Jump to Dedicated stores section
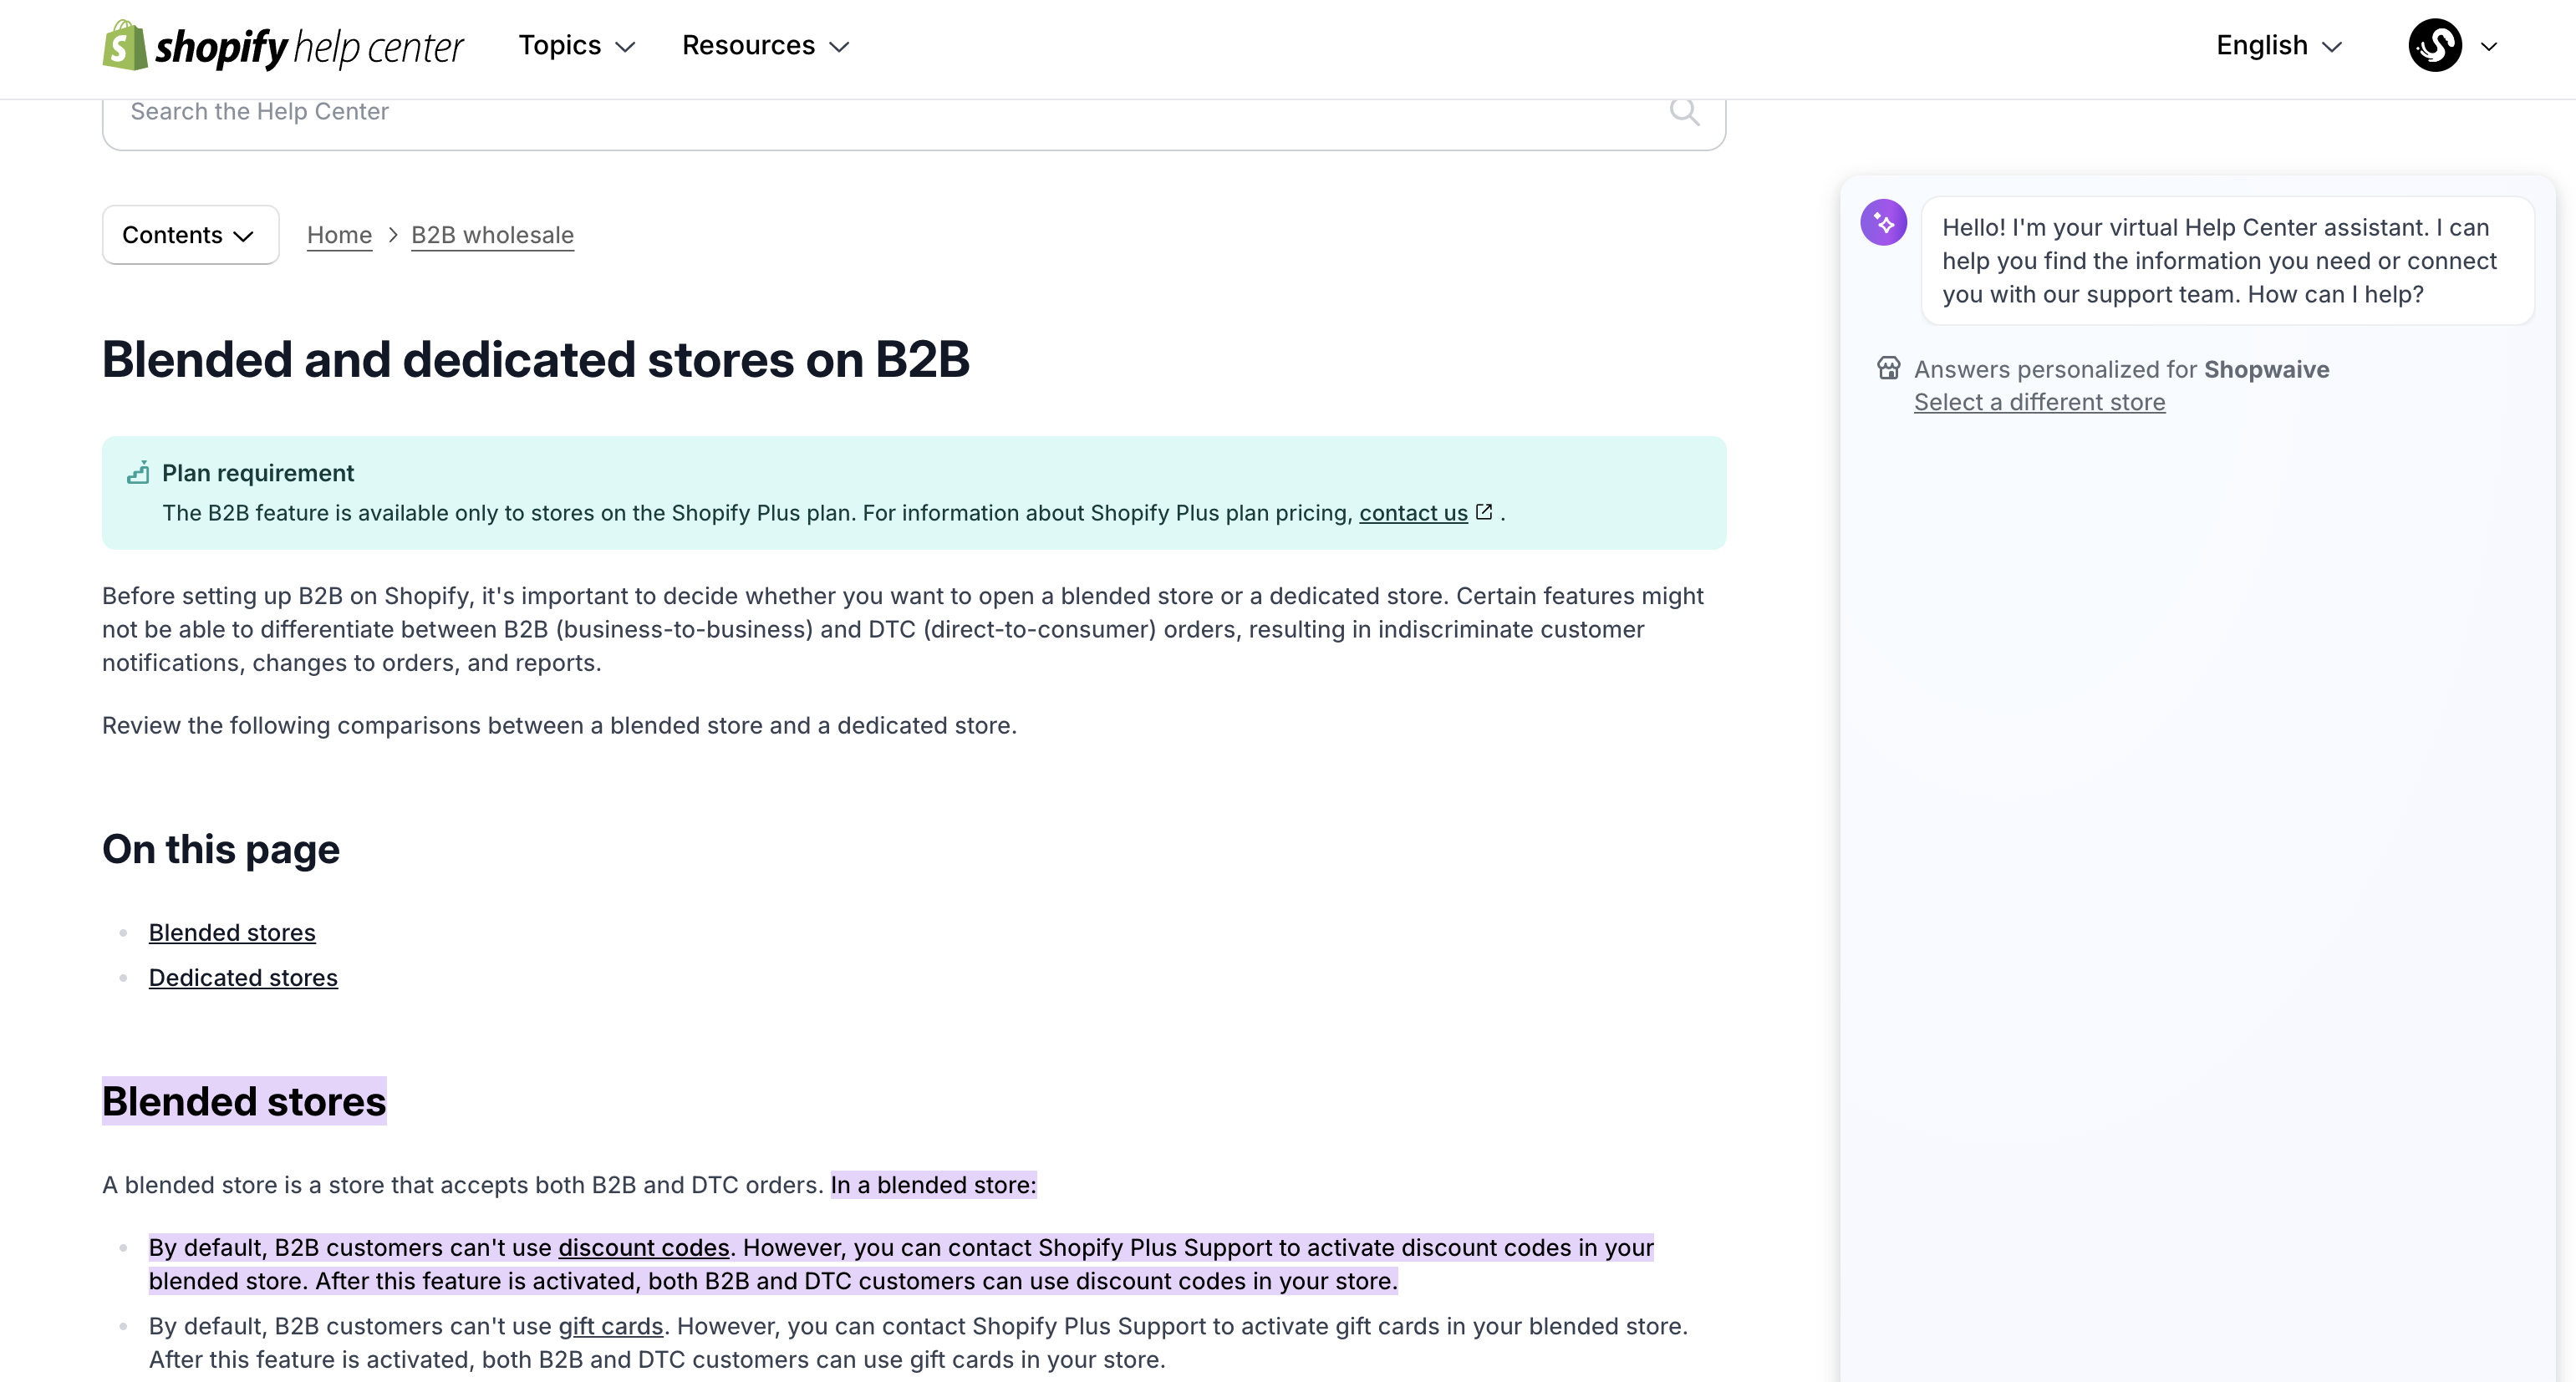The image size is (2576, 1382). 243,978
